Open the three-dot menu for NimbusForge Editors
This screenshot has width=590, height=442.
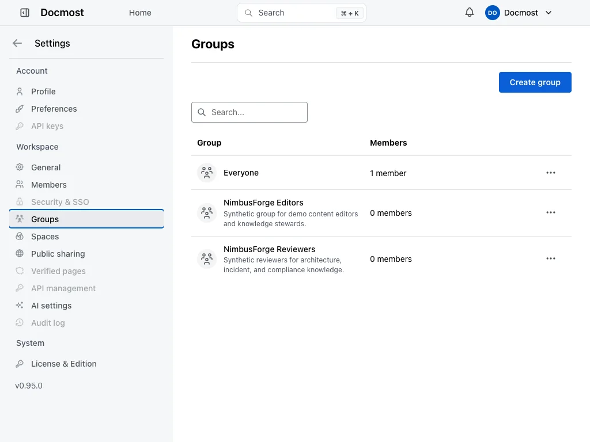(550, 213)
